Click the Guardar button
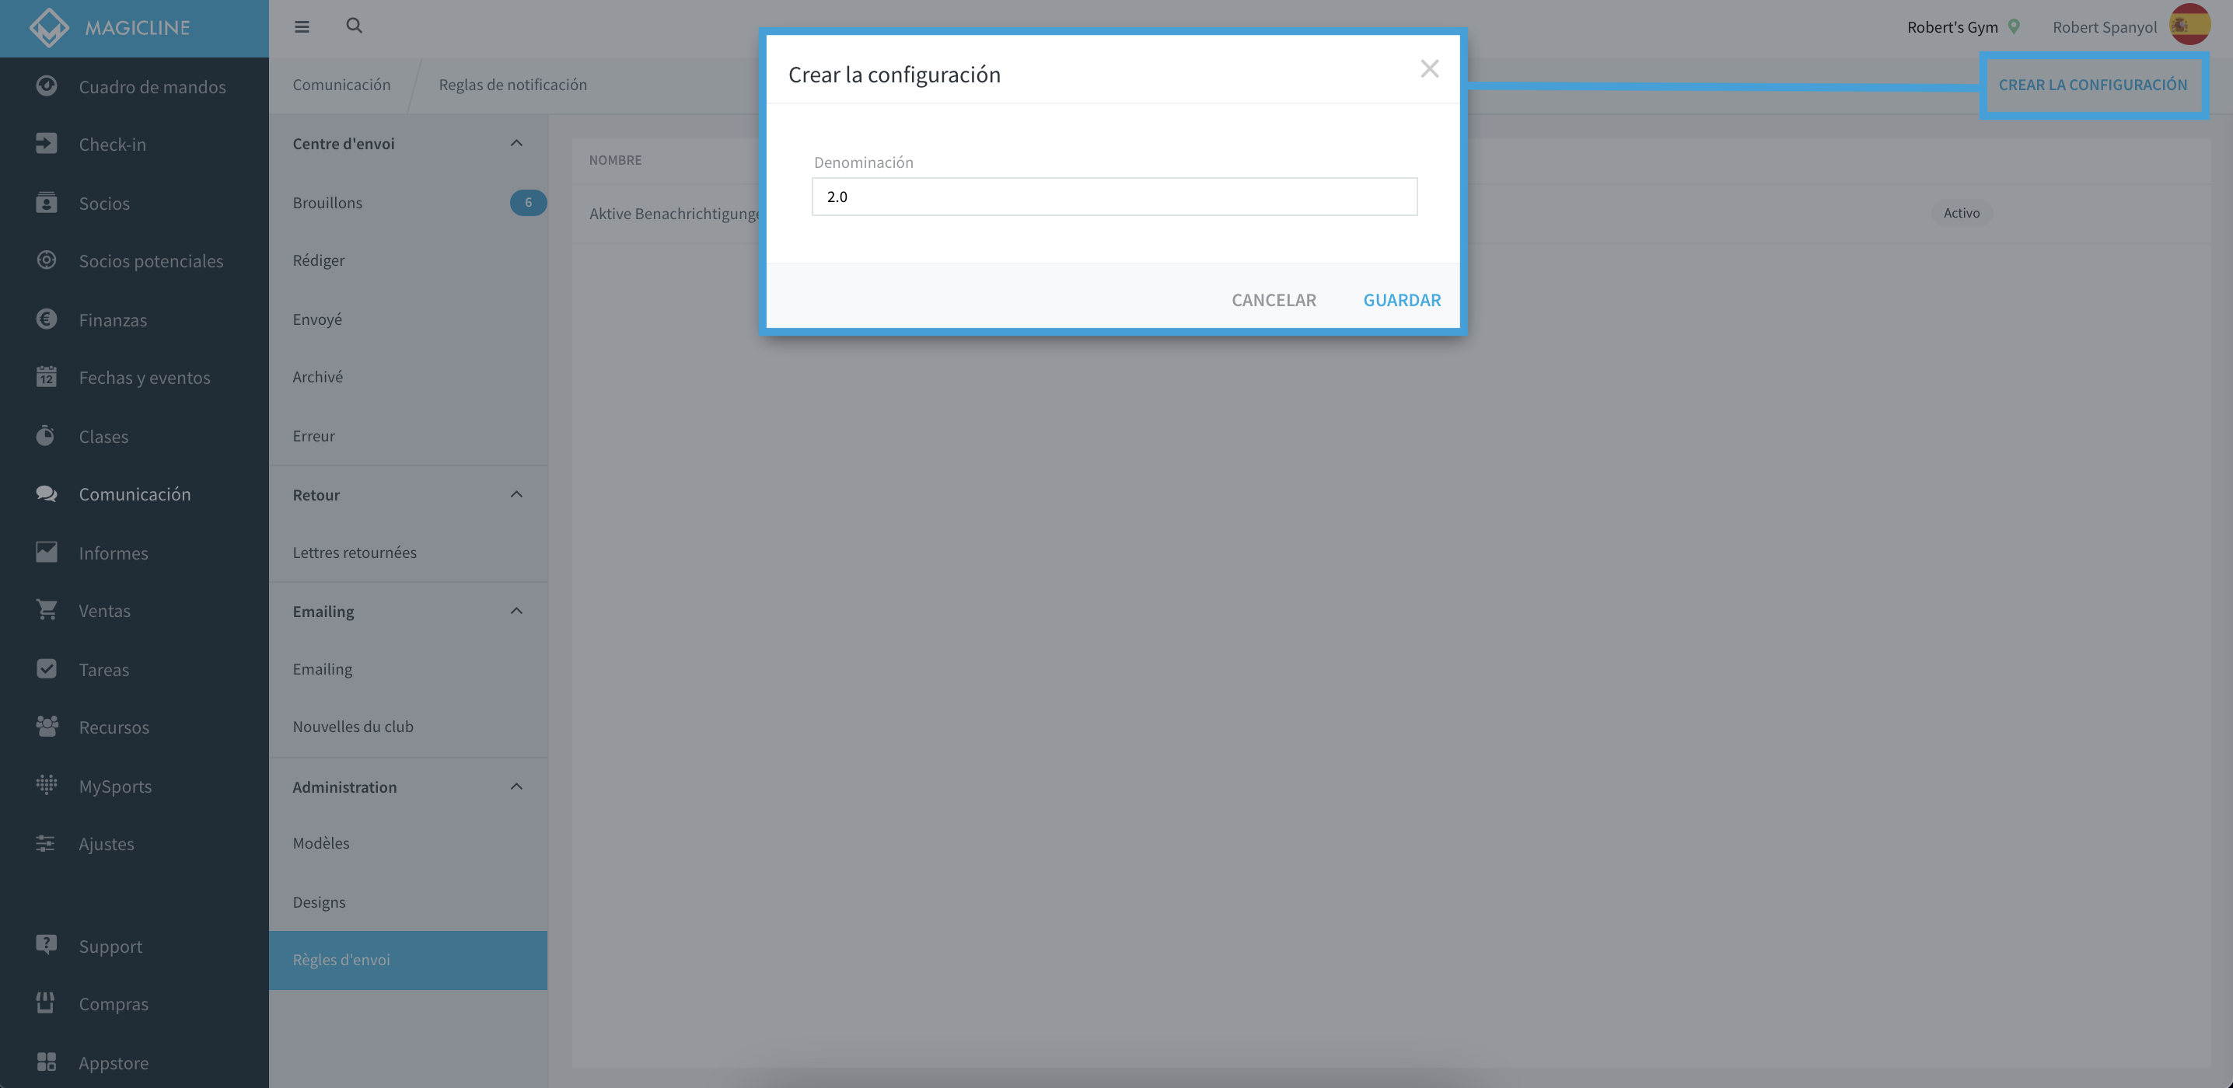Screen dimensions: 2233x1088 click(1402, 300)
